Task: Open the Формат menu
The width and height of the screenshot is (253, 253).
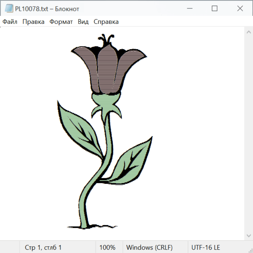Action: pos(61,22)
